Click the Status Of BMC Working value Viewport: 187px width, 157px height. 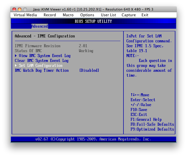pyautogui.click(x=86, y=51)
